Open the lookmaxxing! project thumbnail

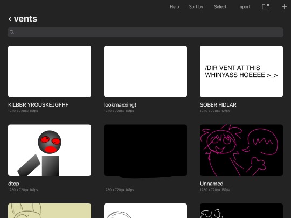click(145, 72)
